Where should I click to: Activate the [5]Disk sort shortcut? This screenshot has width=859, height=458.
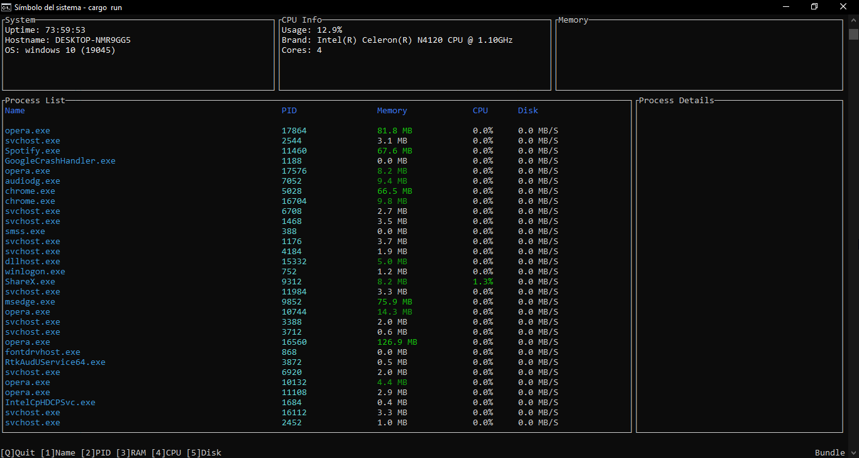(204, 452)
